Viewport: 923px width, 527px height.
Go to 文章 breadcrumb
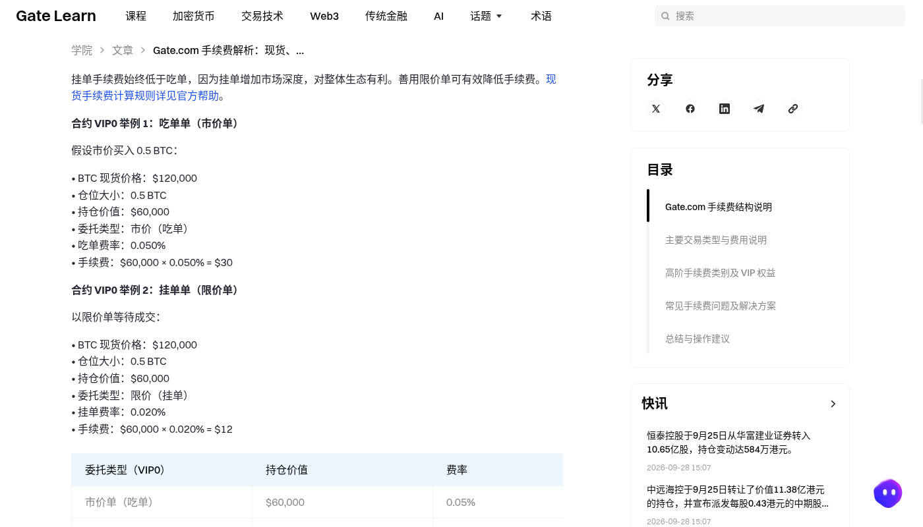[123, 50]
